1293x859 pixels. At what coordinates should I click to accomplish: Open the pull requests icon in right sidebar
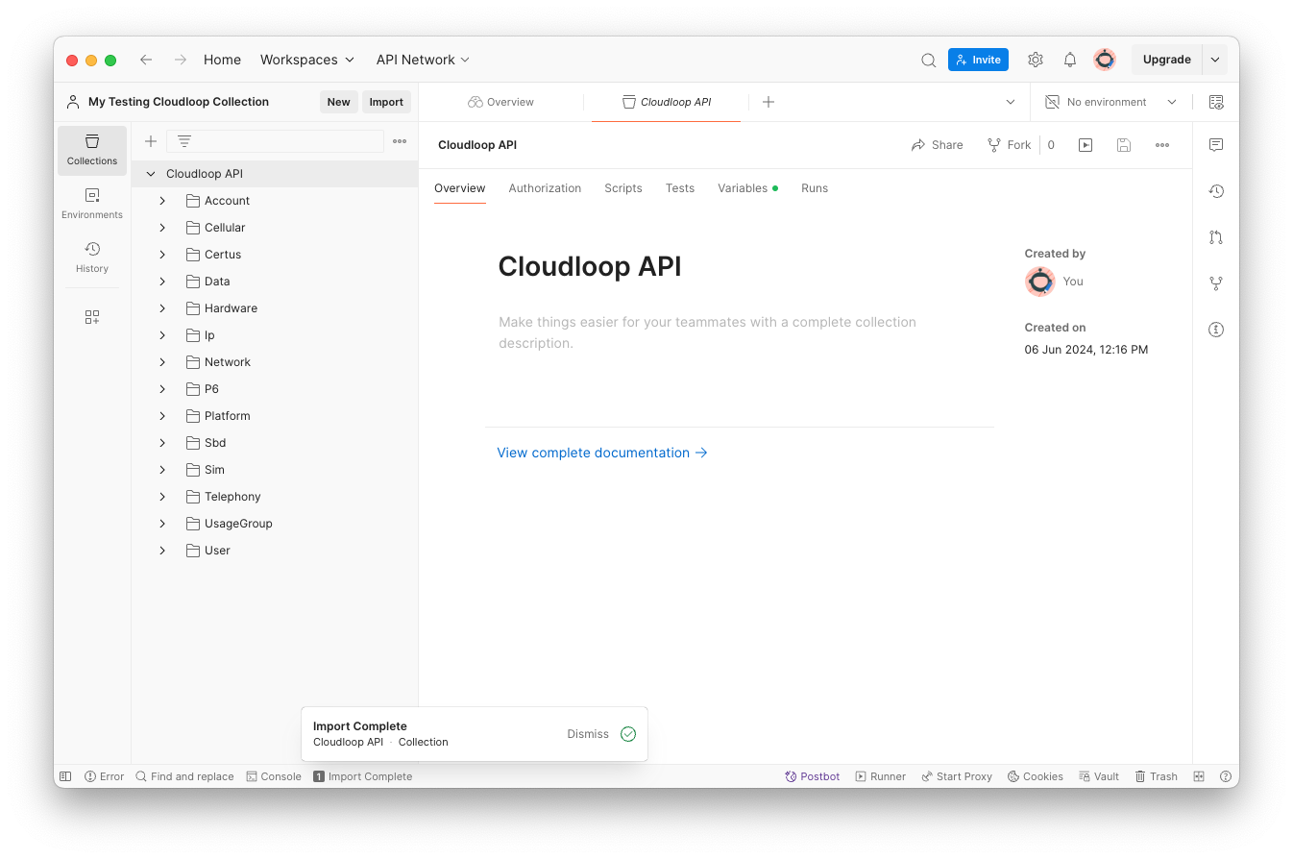1216,237
